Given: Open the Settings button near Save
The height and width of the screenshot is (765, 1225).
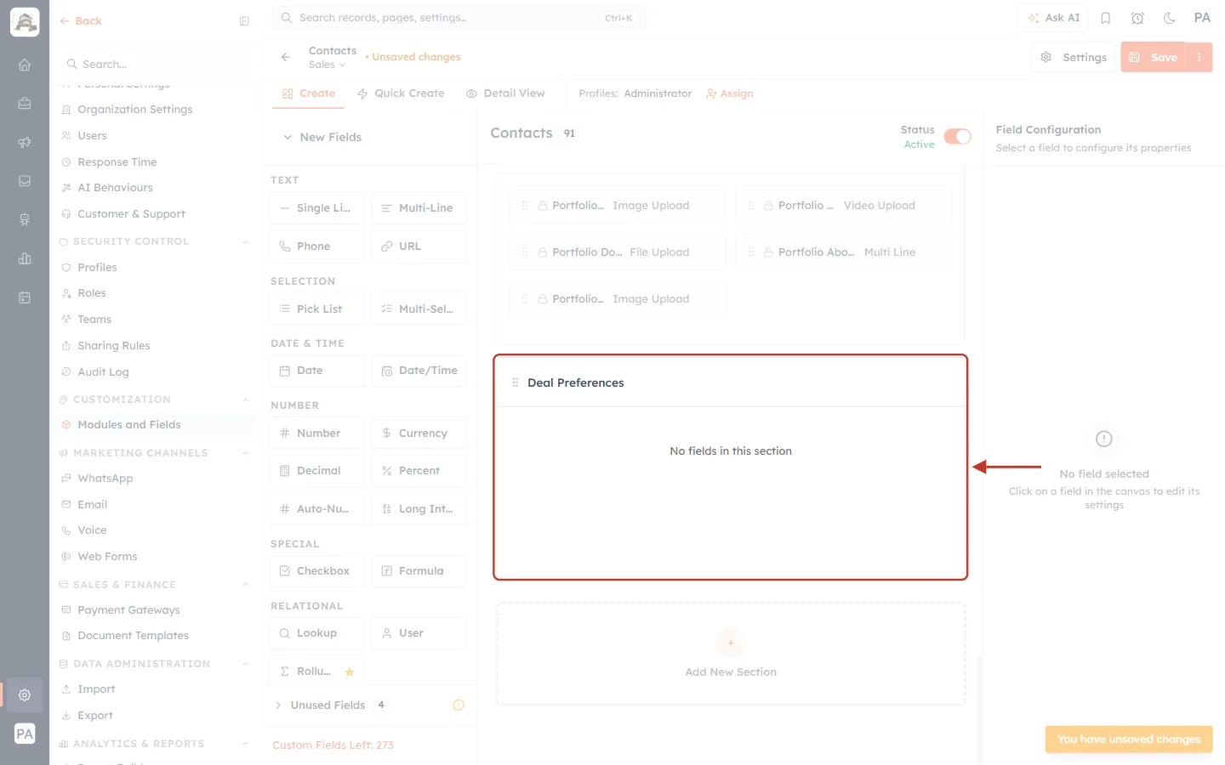Looking at the screenshot, I should (x=1074, y=57).
